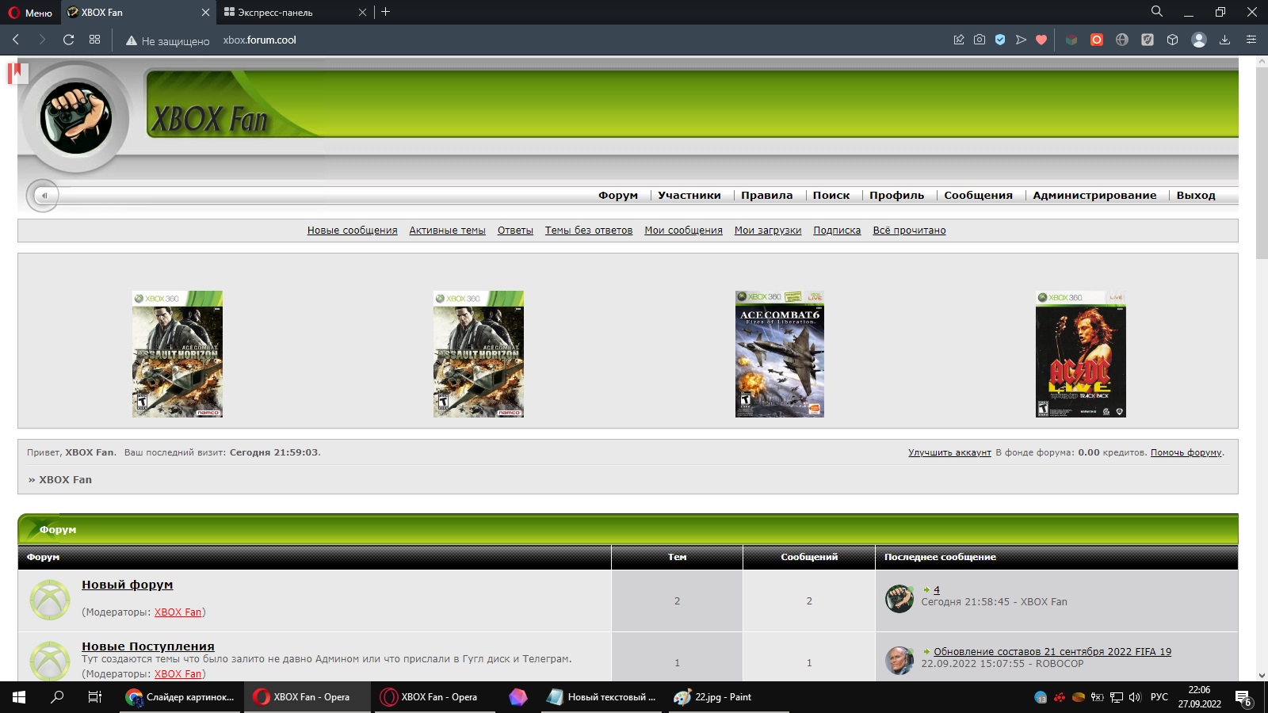This screenshot has height=713, width=1268.
Task: Click the AC/DC Live game cover thumbnail
Action: [x=1080, y=354]
